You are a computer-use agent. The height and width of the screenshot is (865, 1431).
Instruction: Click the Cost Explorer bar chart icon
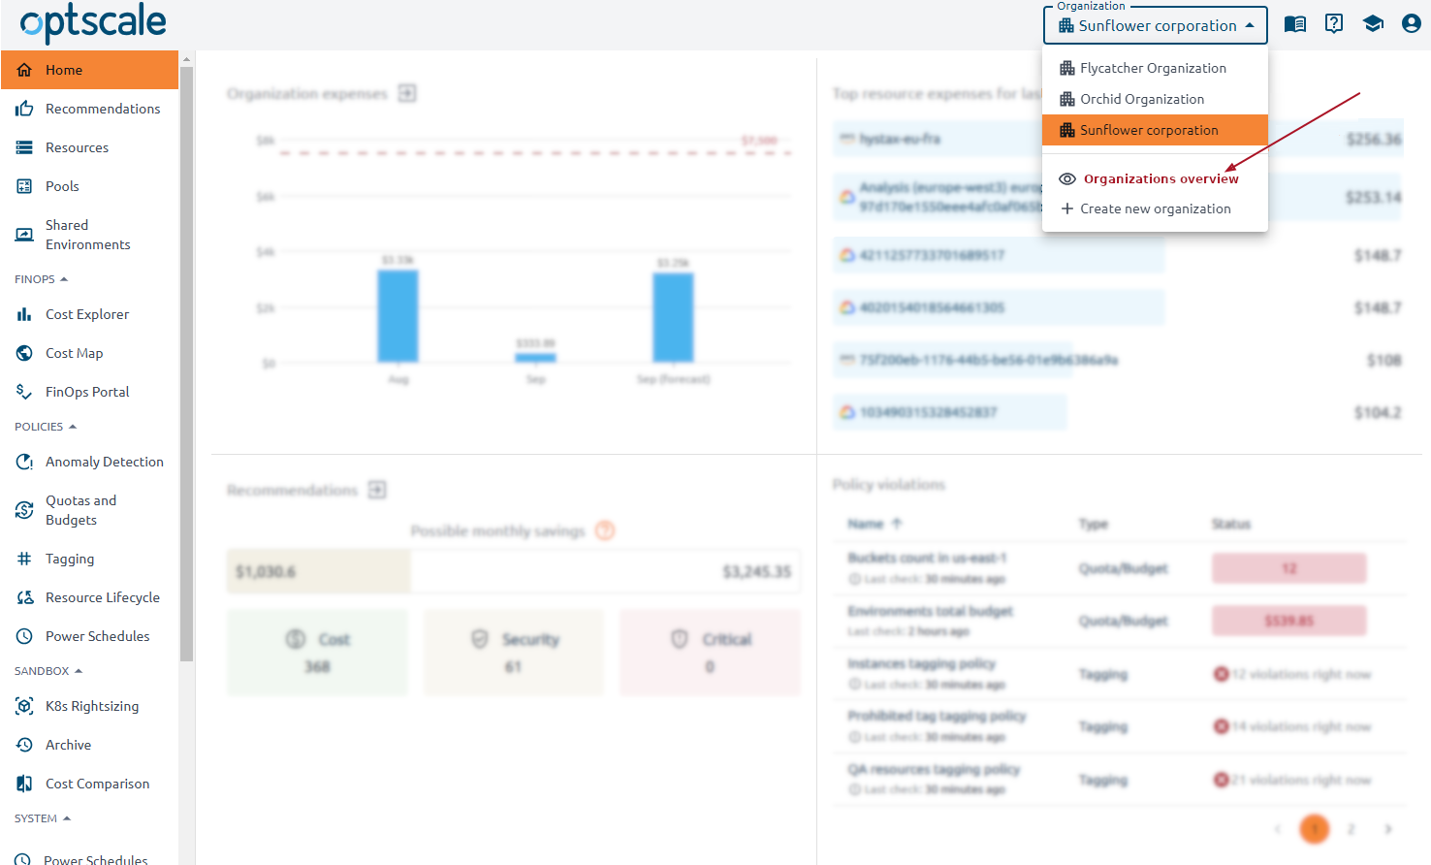pos(24,314)
